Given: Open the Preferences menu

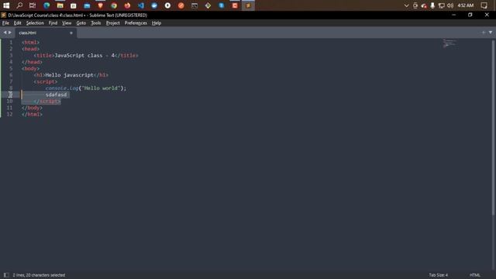Looking at the screenshot, I should coord(136,23).
